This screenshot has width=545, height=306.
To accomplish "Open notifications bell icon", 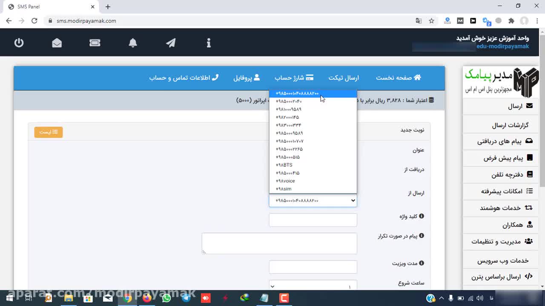I will (133, 42).
